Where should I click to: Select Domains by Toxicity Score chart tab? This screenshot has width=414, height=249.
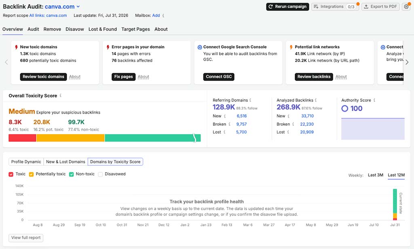115,162
